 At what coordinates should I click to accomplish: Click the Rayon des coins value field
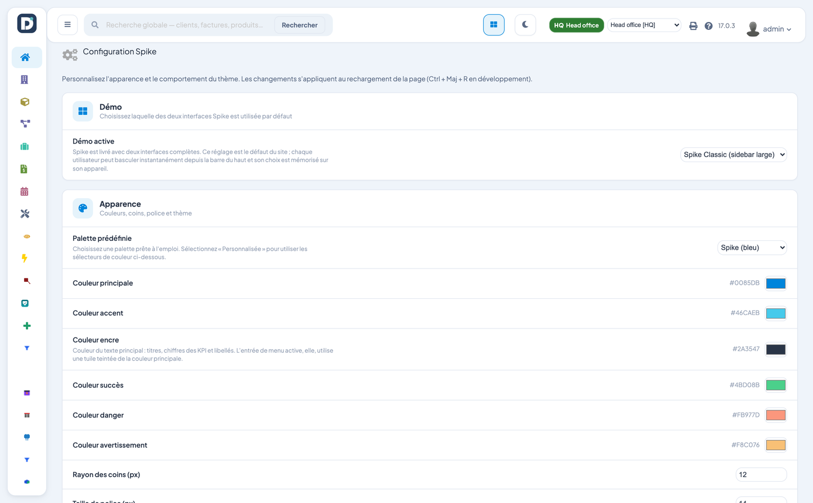point(761,475)
